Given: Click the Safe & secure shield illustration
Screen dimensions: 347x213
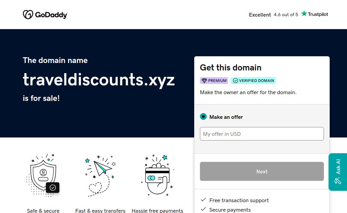Looking at the screenshot, I should tap(43, 175).
